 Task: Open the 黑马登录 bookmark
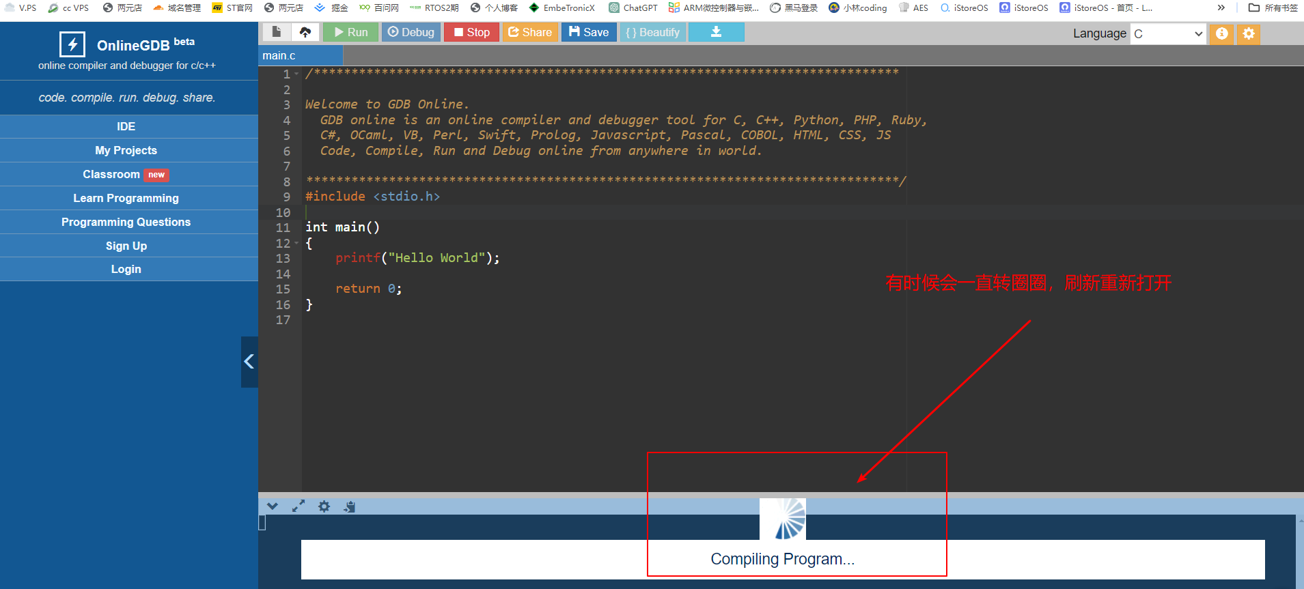794,8
